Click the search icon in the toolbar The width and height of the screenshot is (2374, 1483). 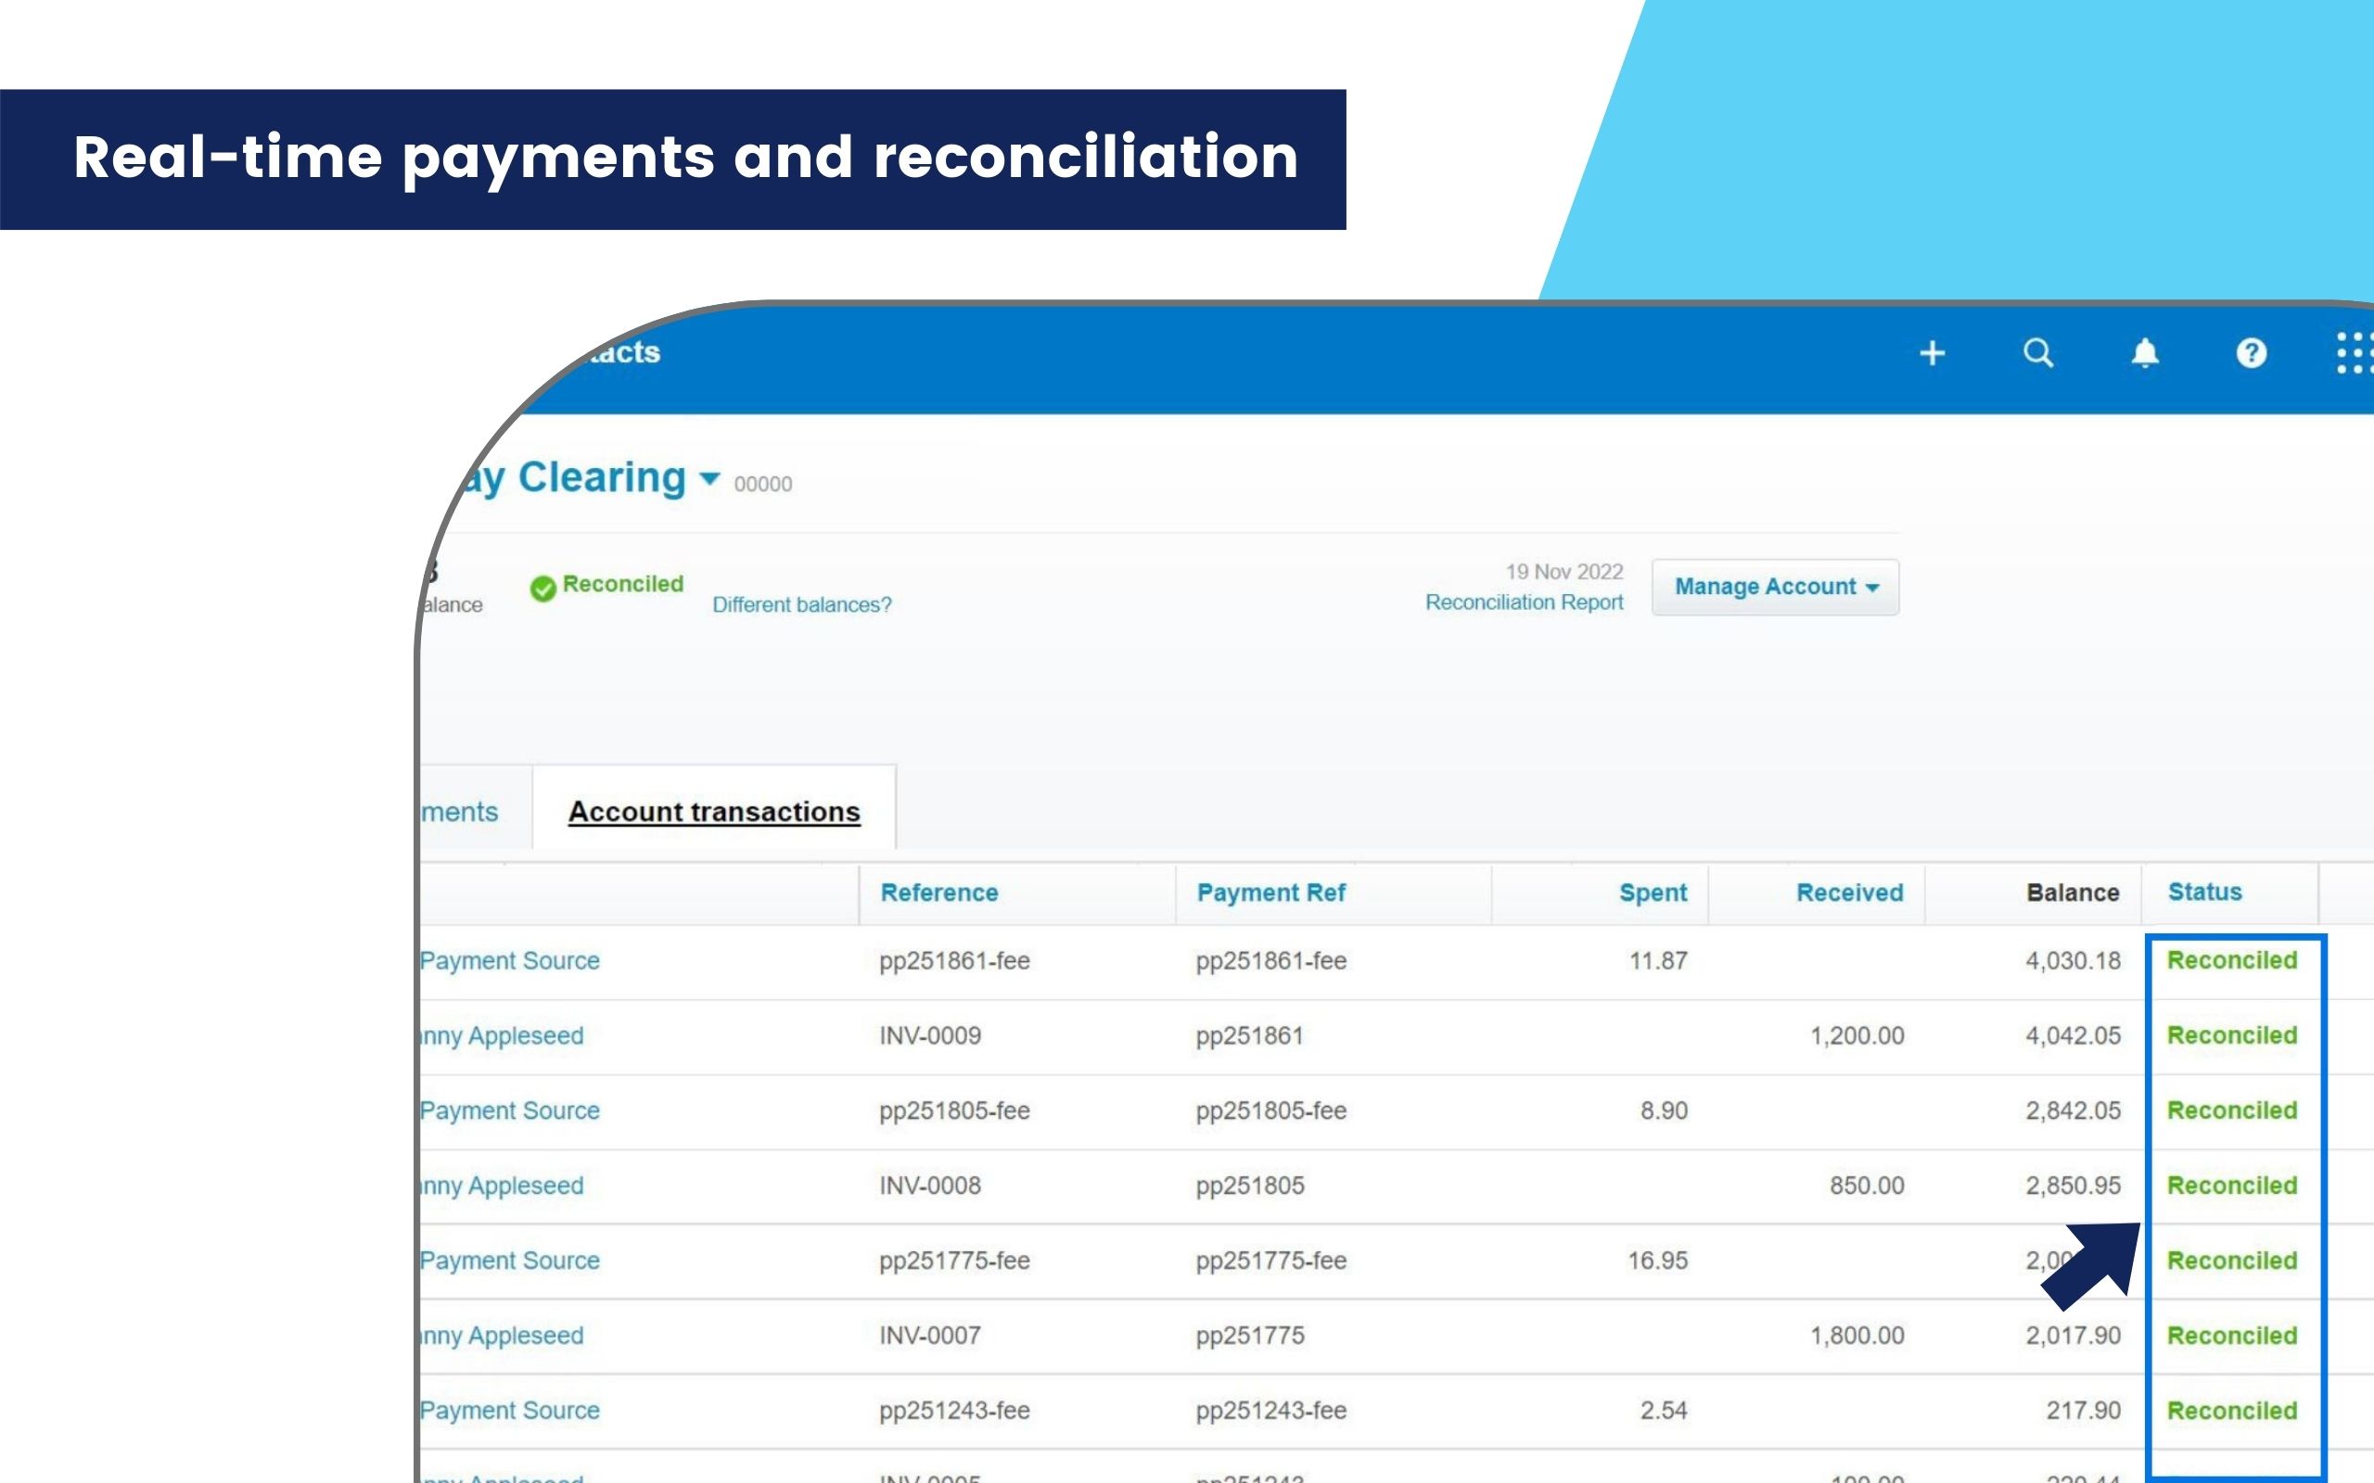tap(2039, 354)
